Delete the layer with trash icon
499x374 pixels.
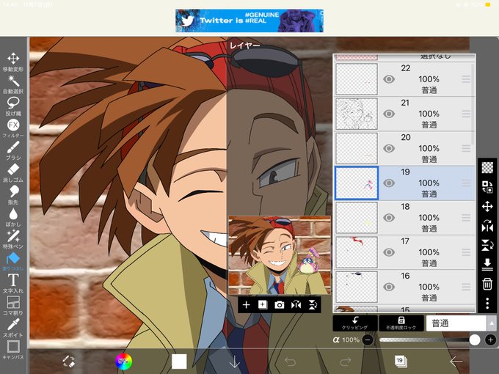pos(487,284)
